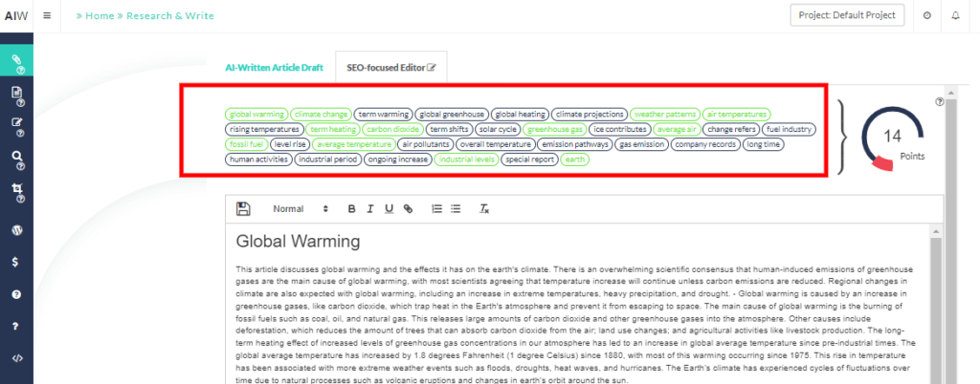Clear formatting with the Tx icon
The image size is (980, 384).
[483, 209]
